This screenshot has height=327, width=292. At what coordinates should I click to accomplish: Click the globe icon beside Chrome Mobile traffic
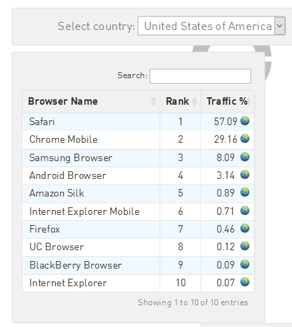coord(244,139)
